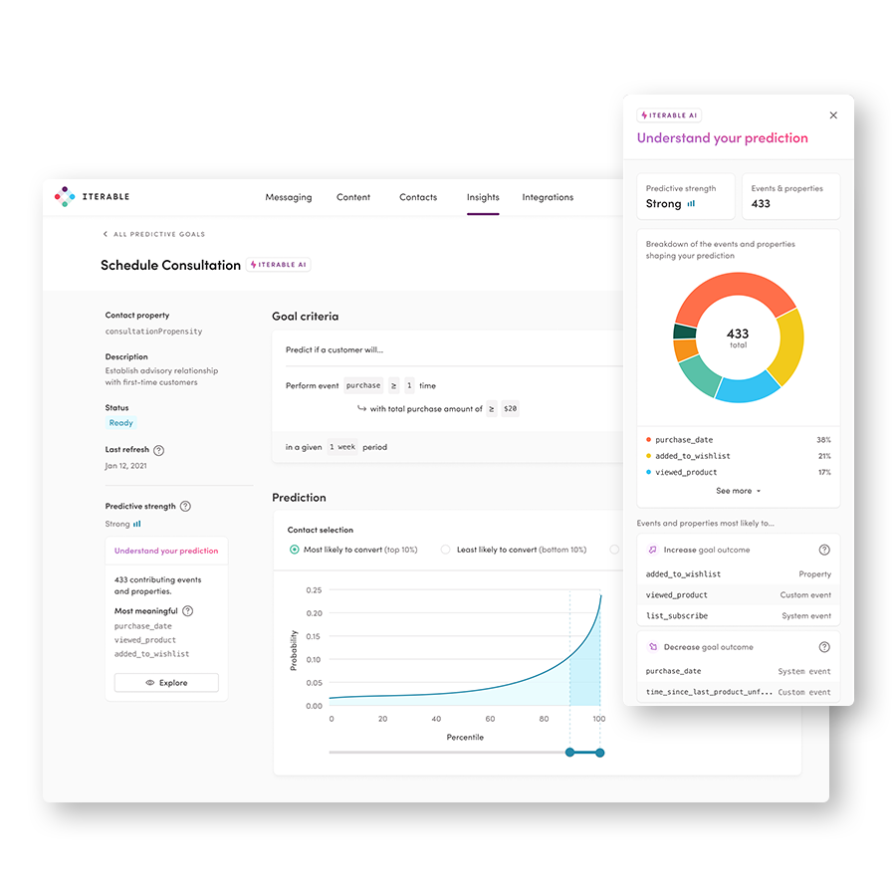The height and width of the screenshot is (896, 896).
Task: Open the Contacts menu
Action: point(418,197)
